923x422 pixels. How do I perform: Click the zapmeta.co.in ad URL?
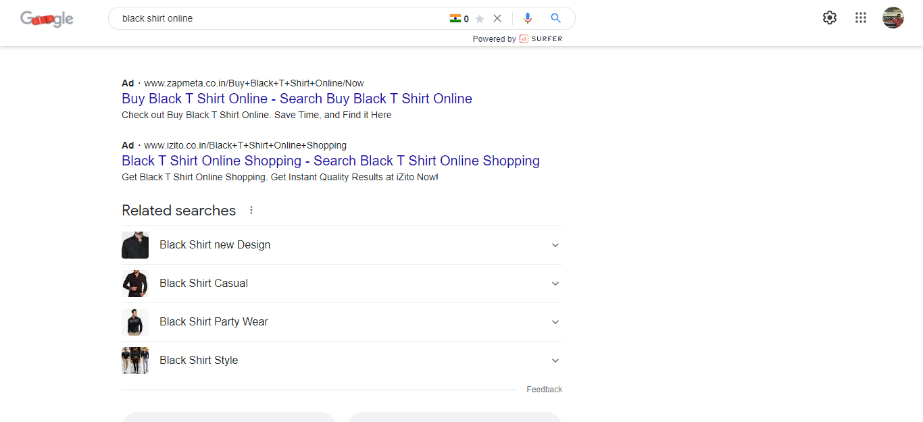tap(254, 83)
